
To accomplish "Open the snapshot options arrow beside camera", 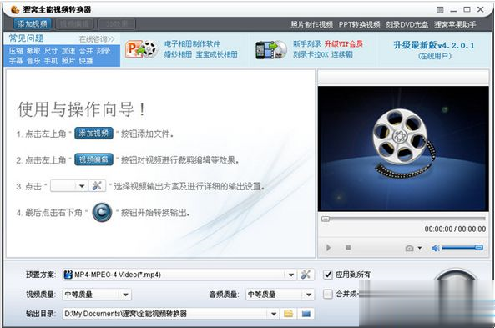I will click(420, 248).
